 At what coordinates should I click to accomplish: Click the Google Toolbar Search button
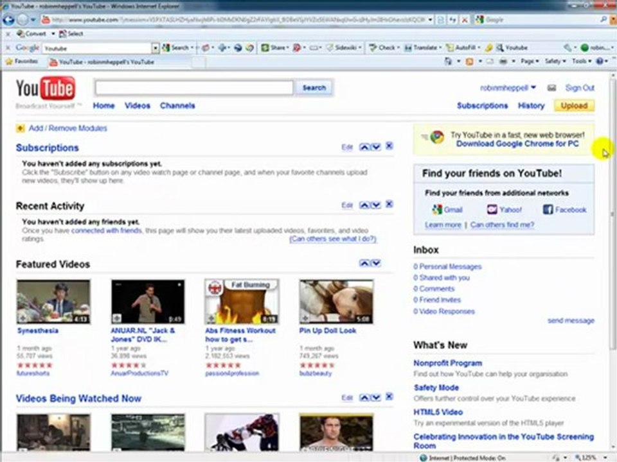pyautogui.click(x=176, y=48)
